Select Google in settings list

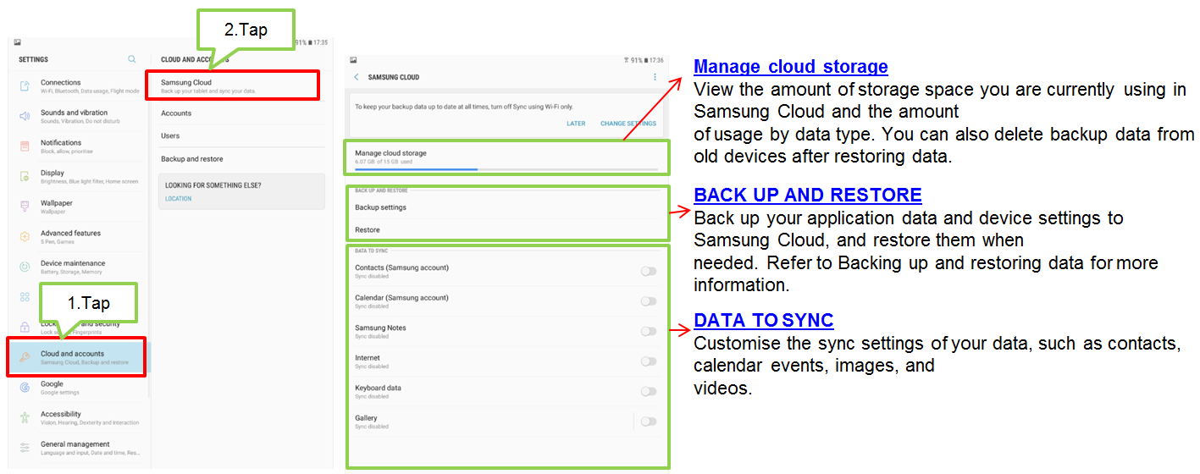click(80, 387)
